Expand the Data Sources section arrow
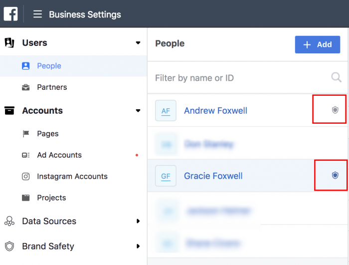The width and height of the screenshot is (349, 265). coord(138,221)
